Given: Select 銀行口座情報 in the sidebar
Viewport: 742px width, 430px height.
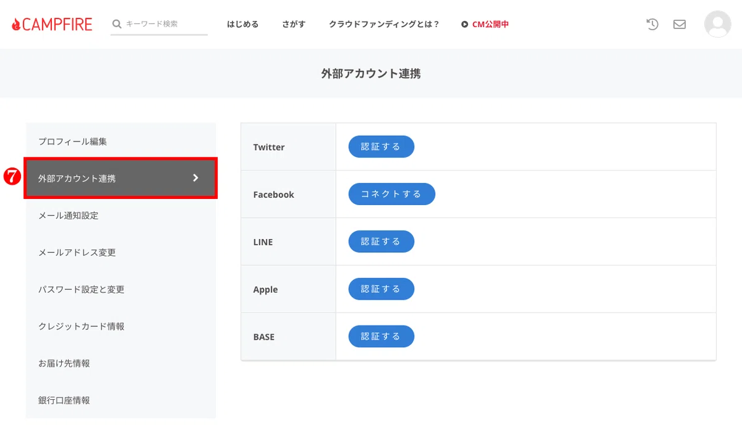Looking at the screenshot, I should coord(121,400).
